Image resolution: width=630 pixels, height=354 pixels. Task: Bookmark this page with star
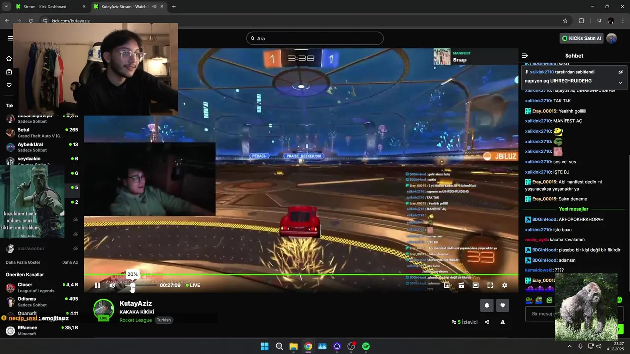(x=565, y=21)
